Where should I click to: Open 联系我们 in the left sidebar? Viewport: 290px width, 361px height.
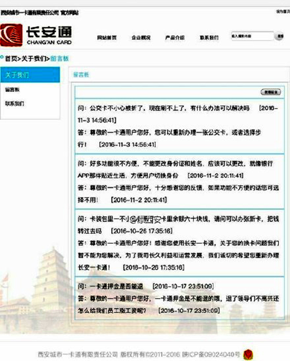(x=14, y=103)
